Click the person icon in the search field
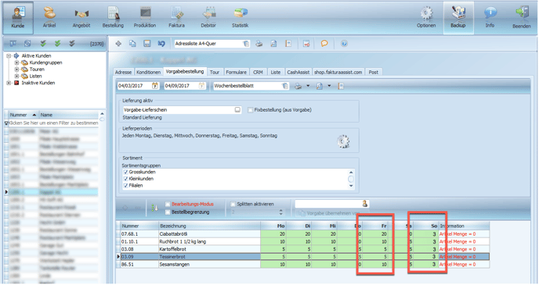This screenshot has height=285, width=539. point(365,204)
